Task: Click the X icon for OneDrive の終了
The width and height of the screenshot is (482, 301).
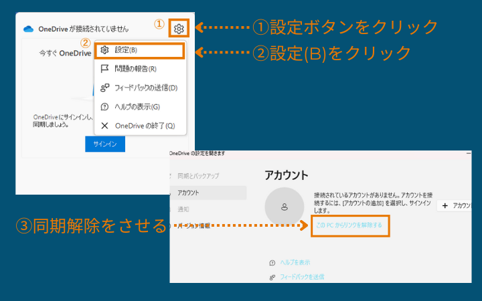Action: [104, 126]
